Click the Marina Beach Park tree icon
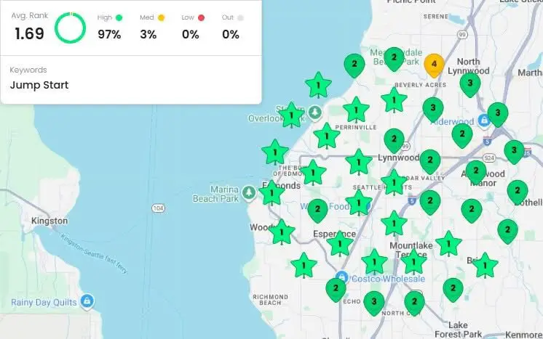This screenshot has height=339, width=543. click(x=249, y=192)
